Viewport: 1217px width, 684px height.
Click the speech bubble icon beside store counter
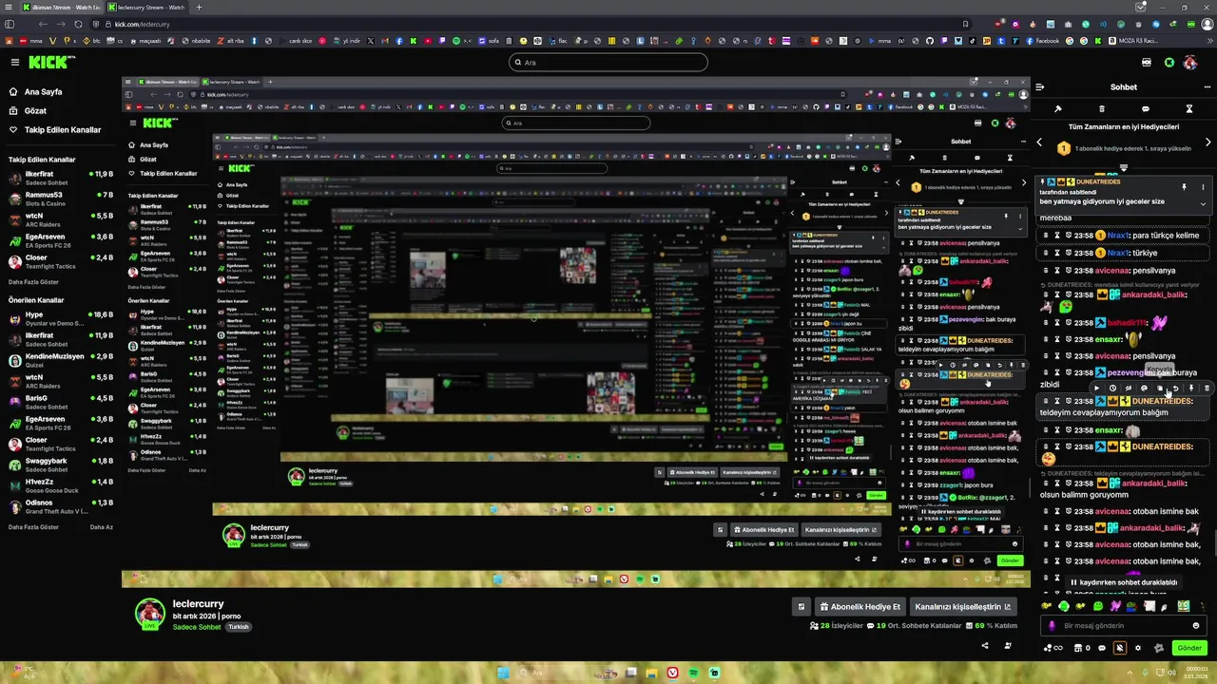pos(1102,648)
